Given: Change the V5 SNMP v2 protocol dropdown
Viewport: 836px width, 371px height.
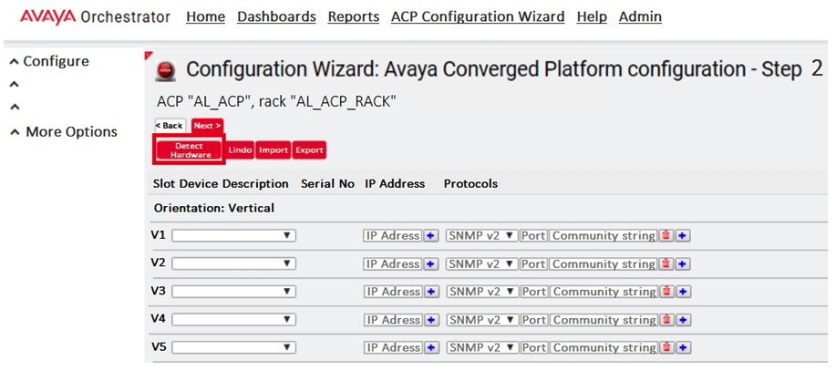Looking at the screenshot, I should 482,347.
